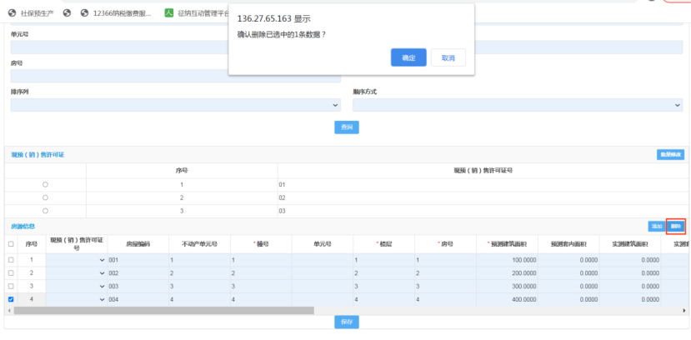Open the 社保预生产 bookmark

click(35, 13)
